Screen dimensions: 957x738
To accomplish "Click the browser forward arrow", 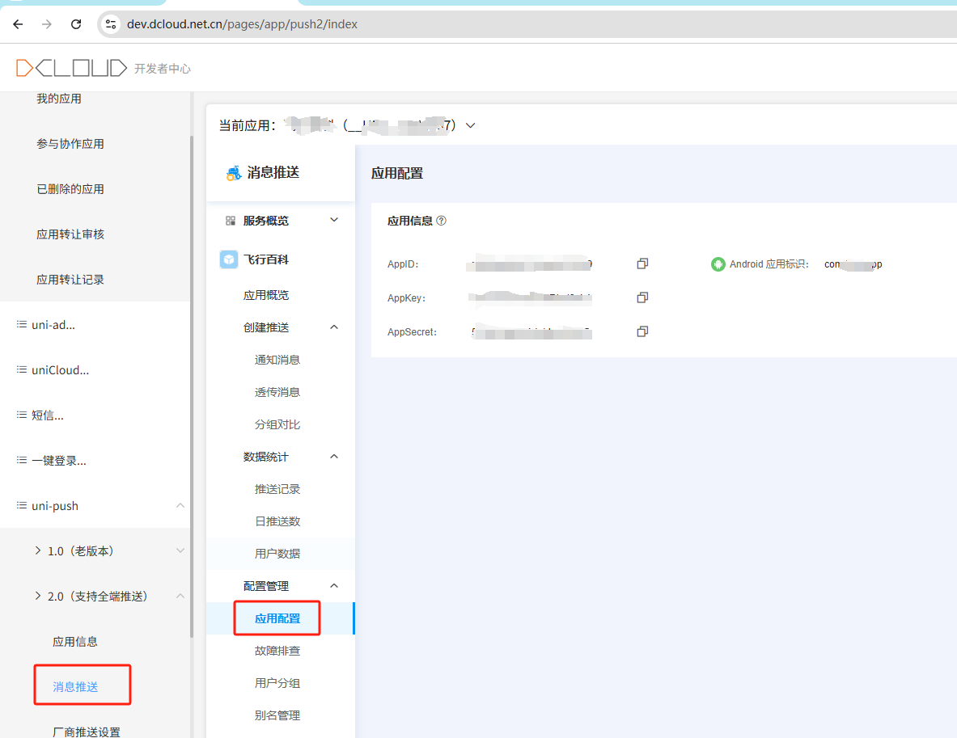I will click(47, 24).
